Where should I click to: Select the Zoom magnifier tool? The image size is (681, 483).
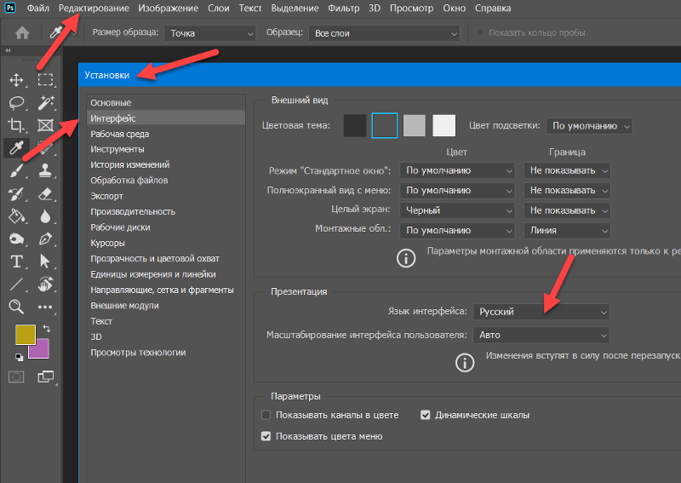[x=16, y=307]
